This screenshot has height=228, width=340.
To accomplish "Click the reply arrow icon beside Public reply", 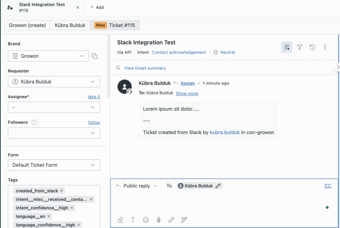I will pyautogui.click(x=118, y=185).
